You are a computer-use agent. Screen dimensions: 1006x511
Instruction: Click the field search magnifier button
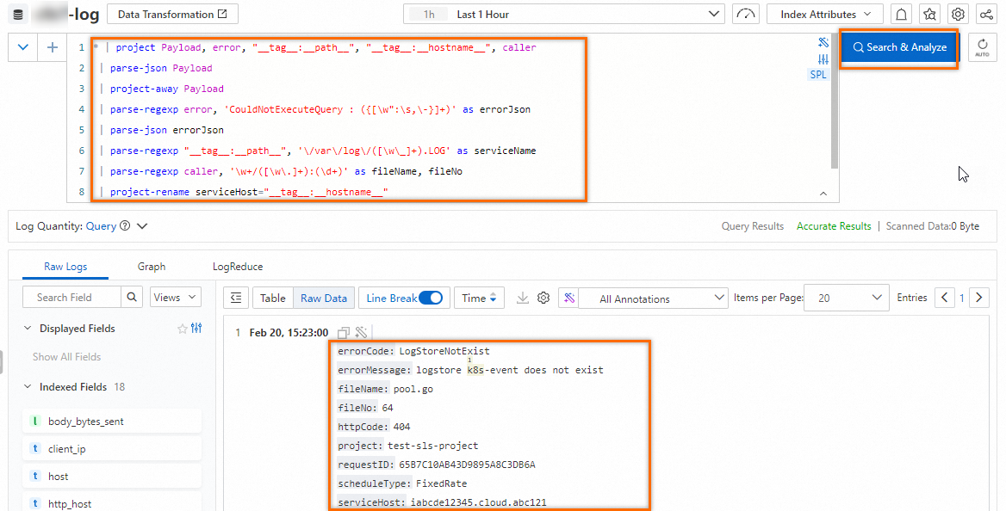point(132,297)
